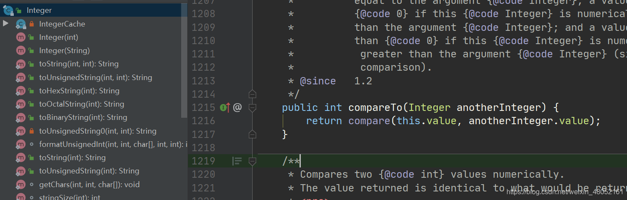Click private lock icon on IntegerCache
The height and width of the screenshot is (200, 627).
click(31, 24)
